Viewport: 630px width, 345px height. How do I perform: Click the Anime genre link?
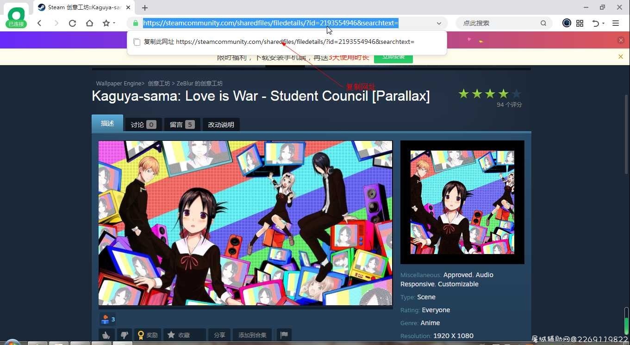pyautogui.click(x=430, y=323)
